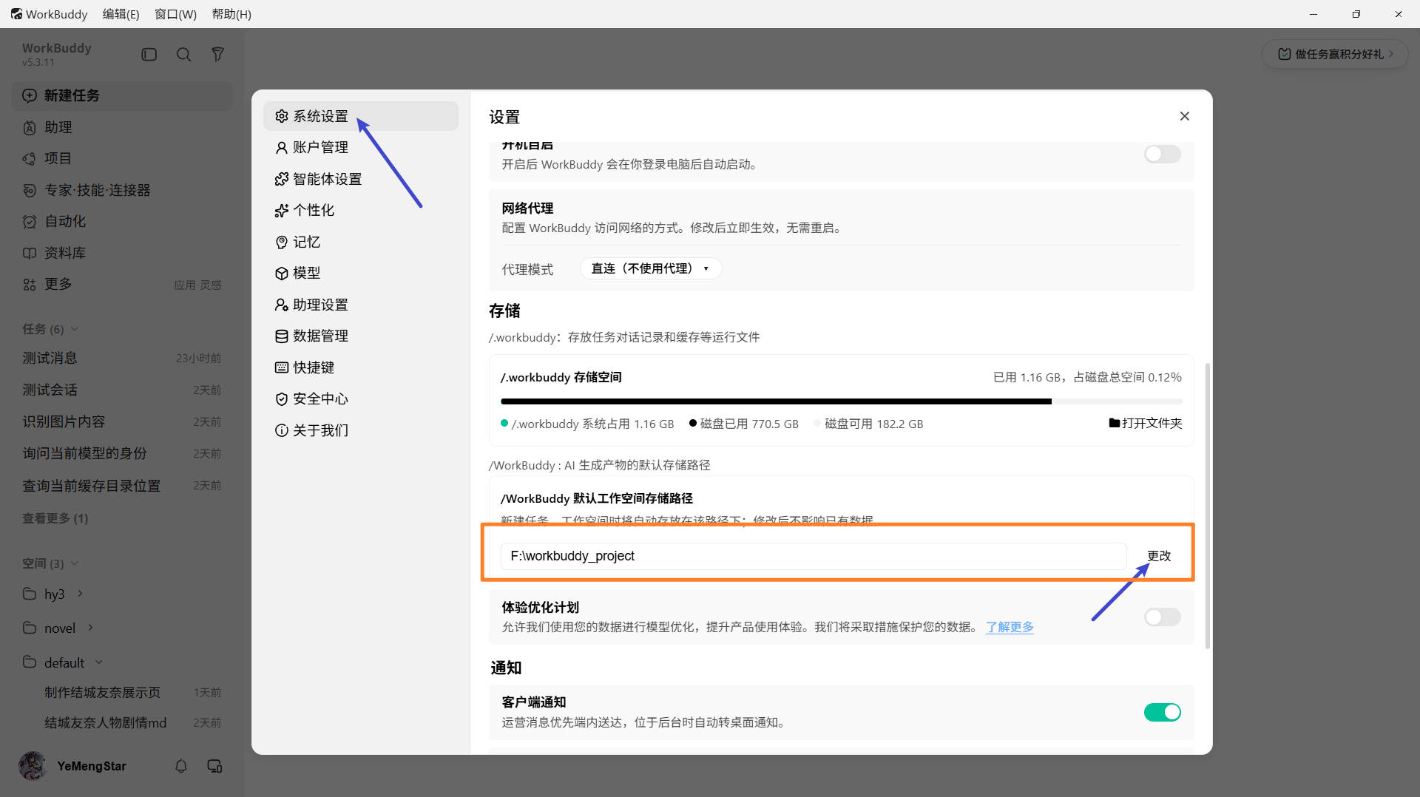Go to 自动化 in sidebar

(122, 221)
